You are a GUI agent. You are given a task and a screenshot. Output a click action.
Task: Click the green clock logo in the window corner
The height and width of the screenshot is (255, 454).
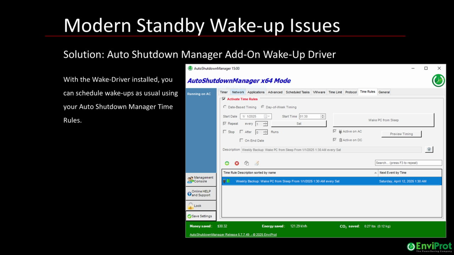tap(438, 80)
